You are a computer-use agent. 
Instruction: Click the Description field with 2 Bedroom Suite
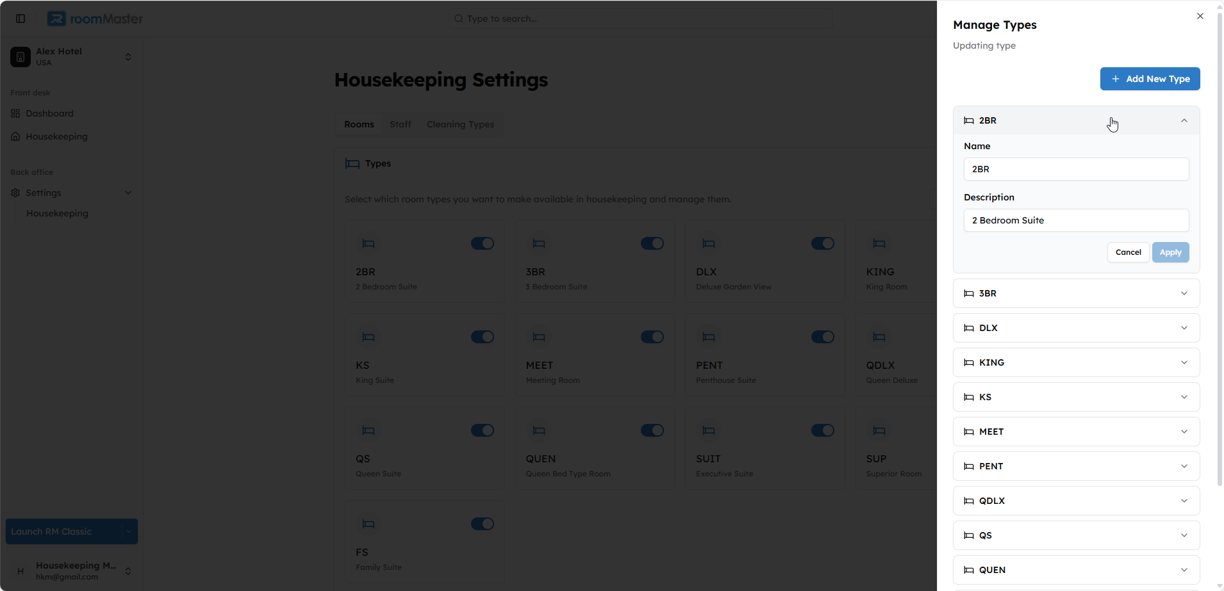1077,220
